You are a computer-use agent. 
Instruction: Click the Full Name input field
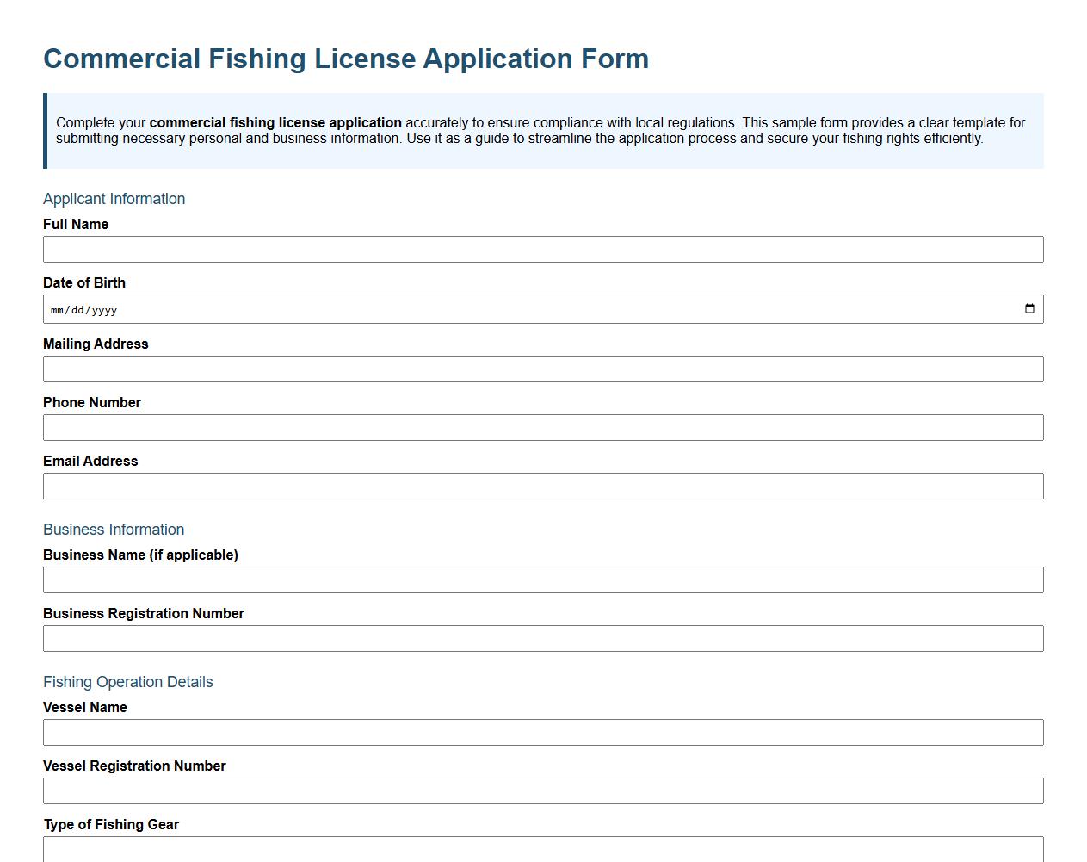tap(542, 249)
